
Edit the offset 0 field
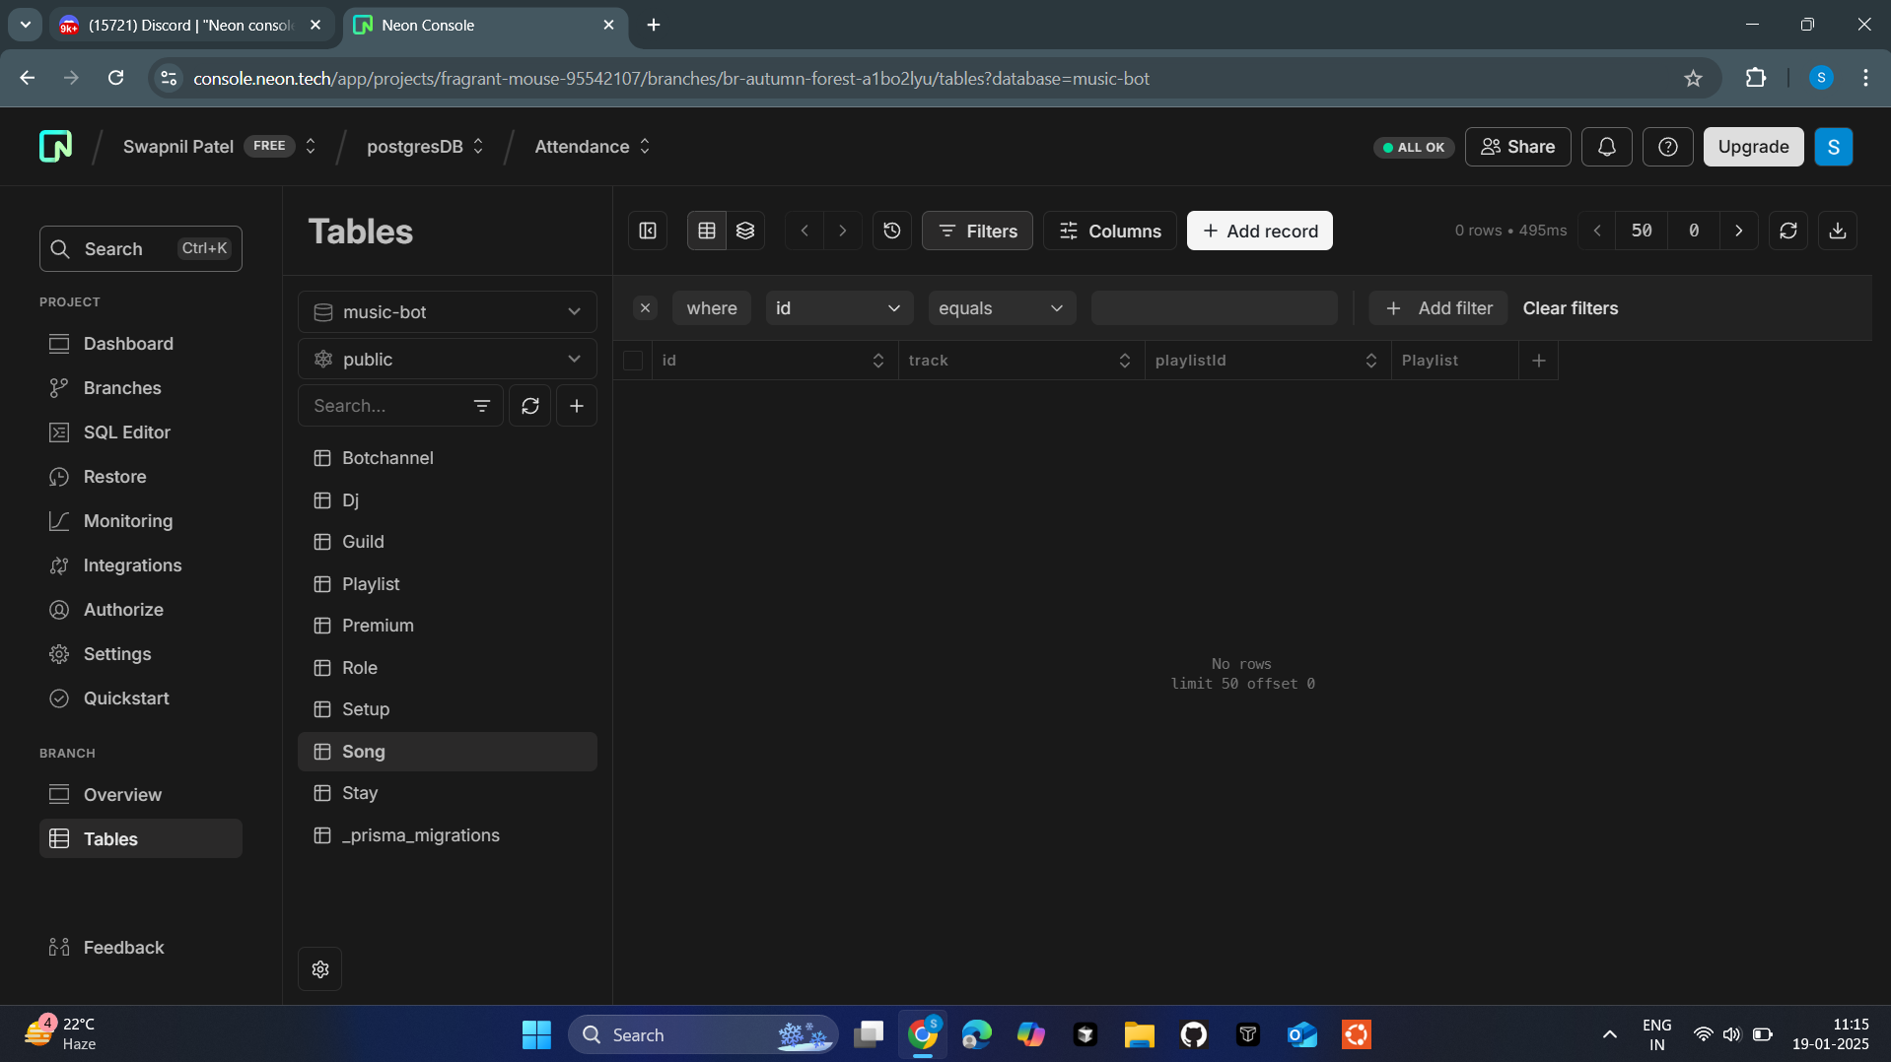tap(1694, 231)
